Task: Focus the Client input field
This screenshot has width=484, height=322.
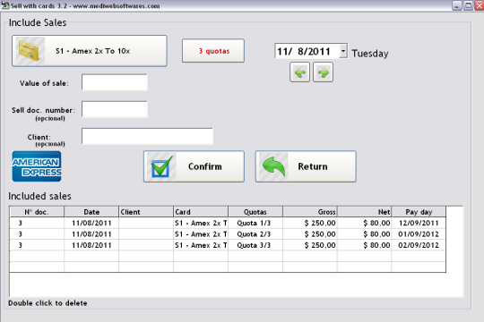Action: [x=147, y=137]
